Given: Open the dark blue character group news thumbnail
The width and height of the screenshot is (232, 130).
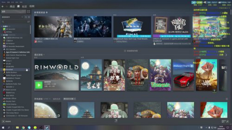Looking at the screenshot, I should click(92, 27).
